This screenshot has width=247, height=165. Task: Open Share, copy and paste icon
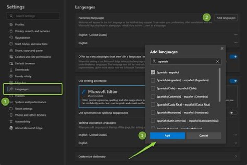point(11,51)
